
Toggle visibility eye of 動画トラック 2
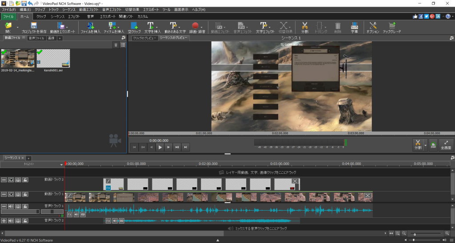coord(11,180)
